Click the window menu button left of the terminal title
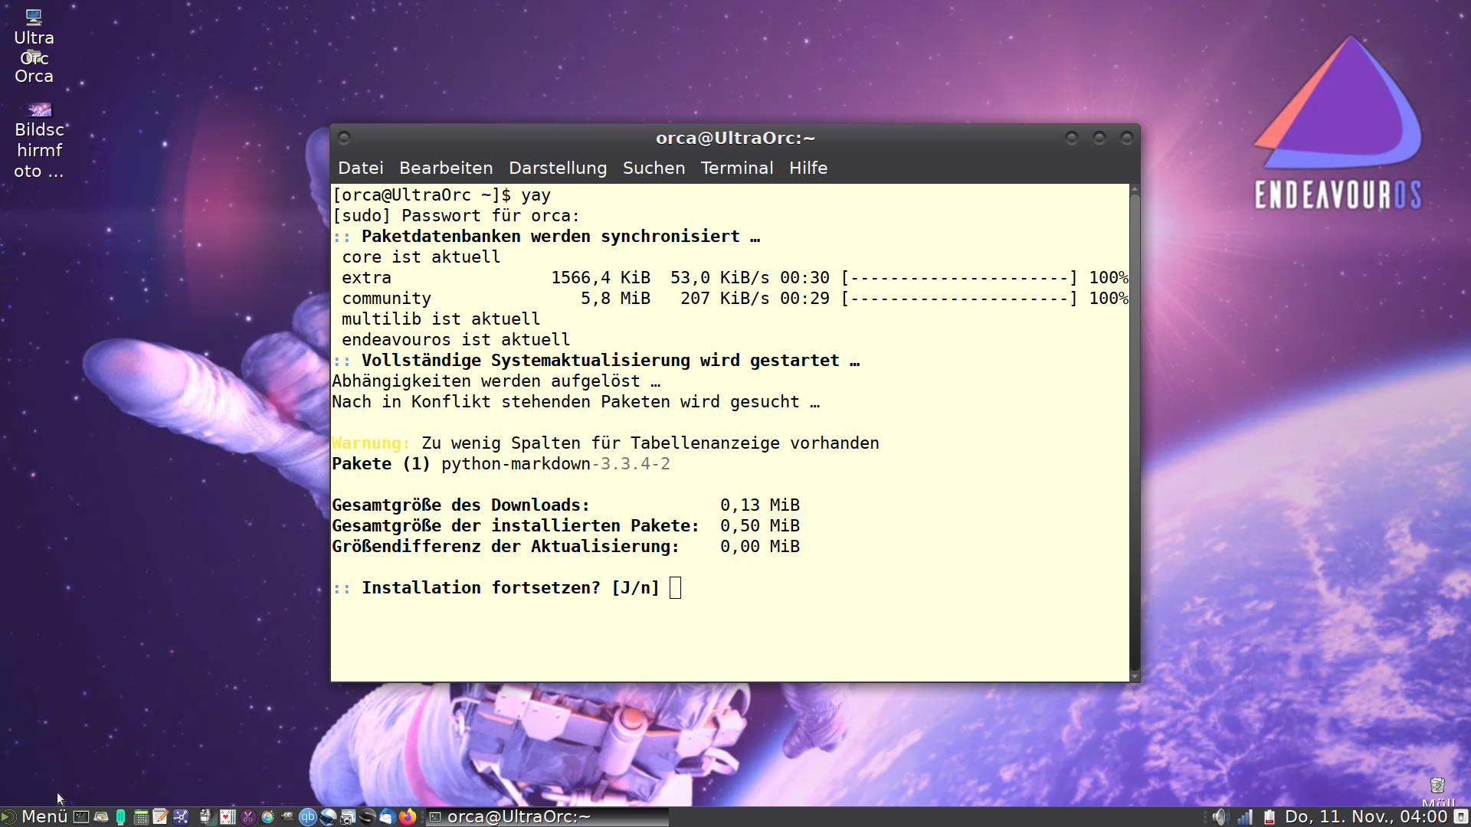The height and width of the screenshot is (827, 1471). coord(344,138)
